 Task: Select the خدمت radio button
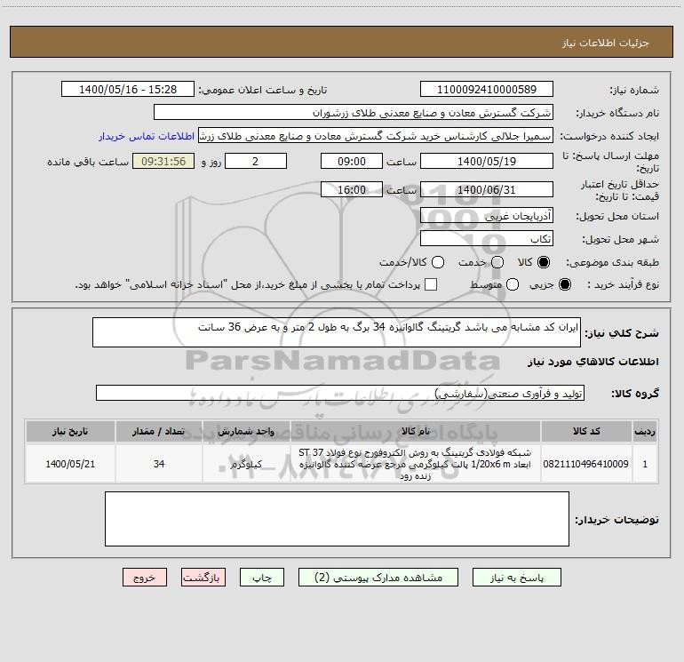(x=497, y=262)
